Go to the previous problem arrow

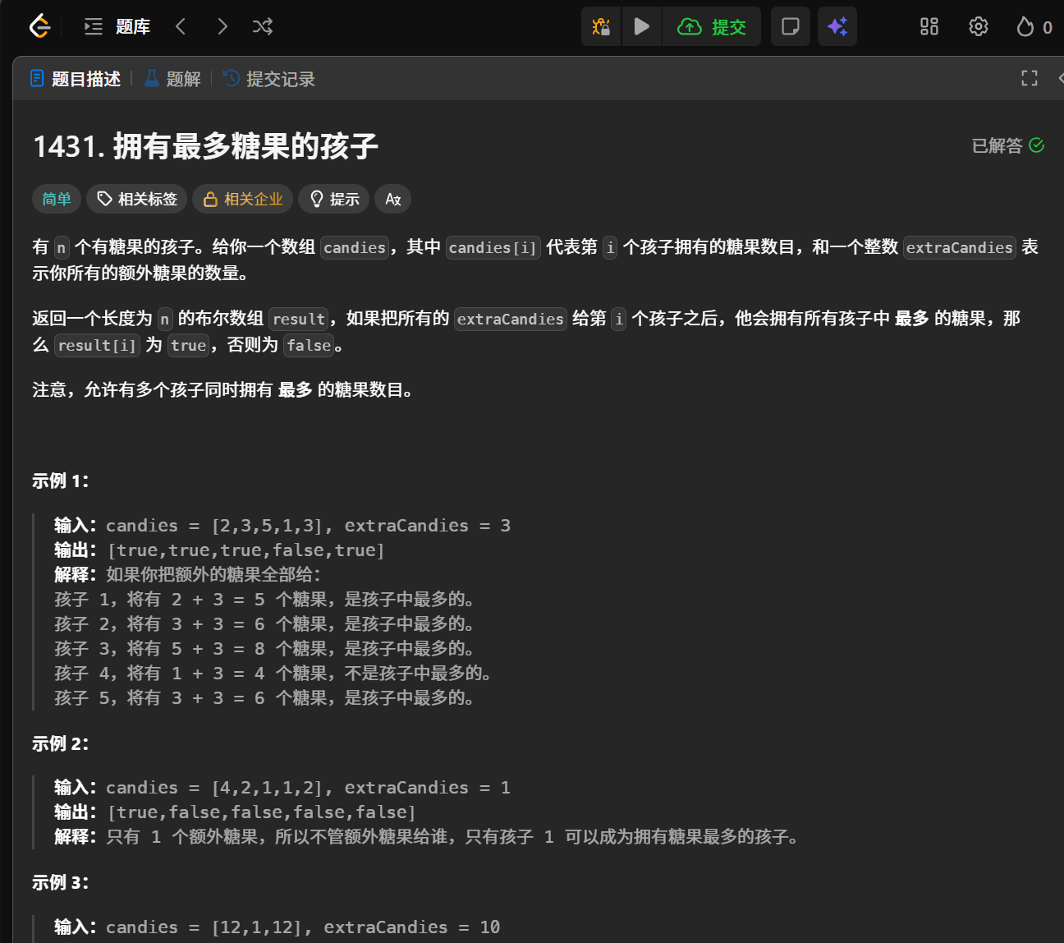[181, 26]
